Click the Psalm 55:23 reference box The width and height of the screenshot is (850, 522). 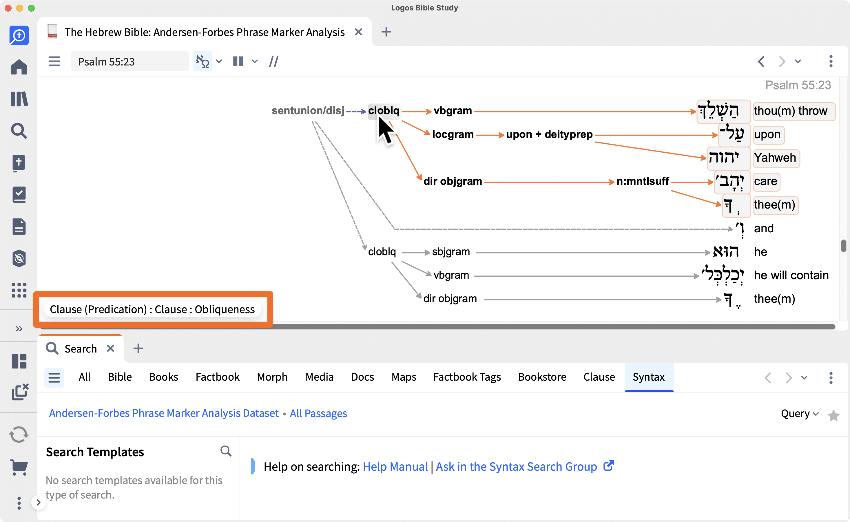pyautogui.click(x=130, y=61)
